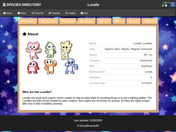Switch to the Planet tab
Image resolution: width=176 pixels, height=132 pixels.
coord(104,21)
